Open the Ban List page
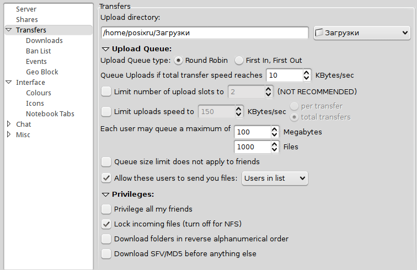This screenshot has height=270, width=417. [38, 51]
